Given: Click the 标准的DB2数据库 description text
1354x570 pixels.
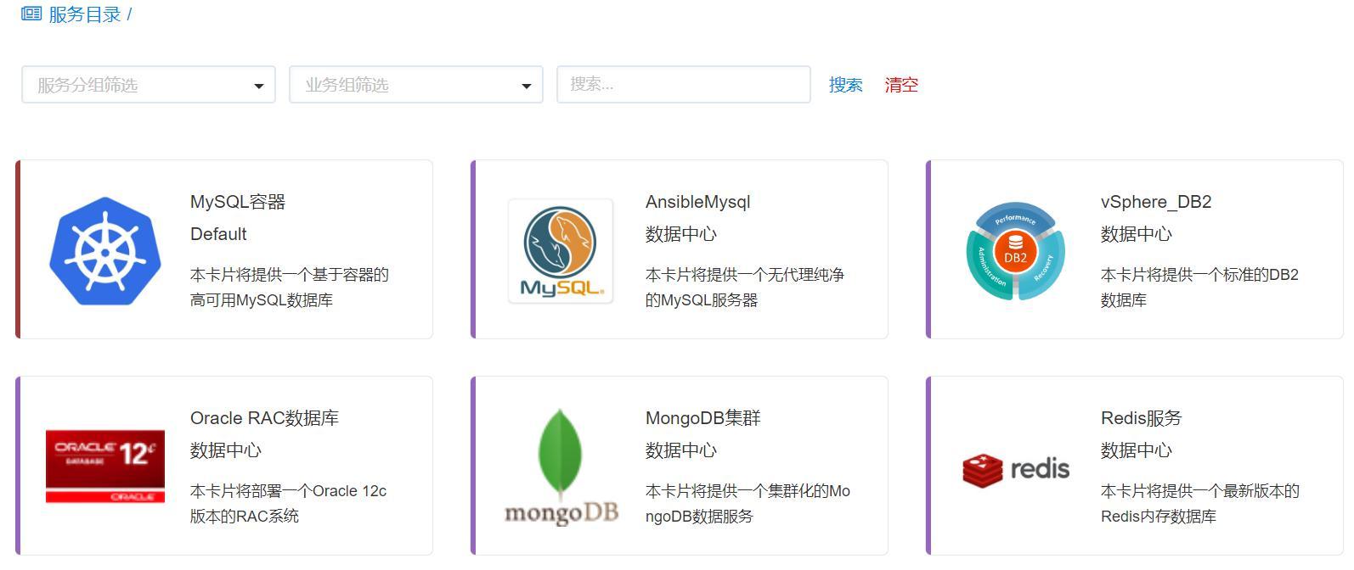Looking at the screenshot, I should 1199,288.
